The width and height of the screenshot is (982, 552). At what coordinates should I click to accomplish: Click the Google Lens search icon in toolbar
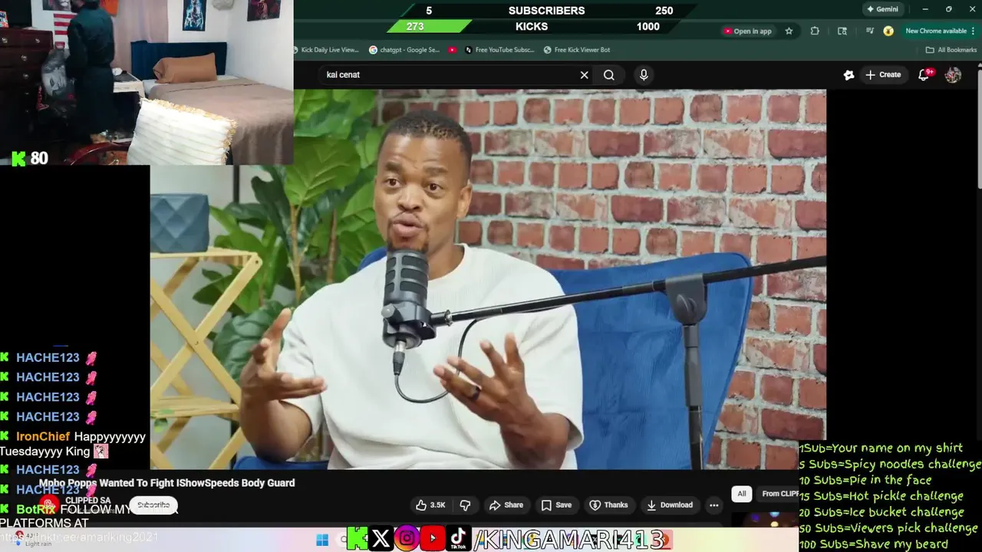[842, 31]
